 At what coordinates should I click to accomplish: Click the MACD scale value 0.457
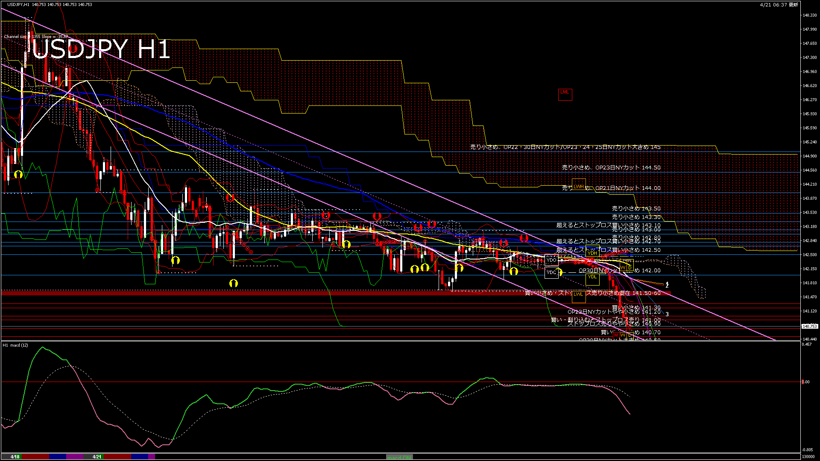click(x=807, y=344)
